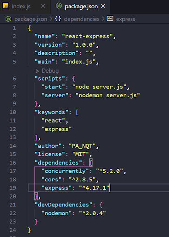Screen dimensions: 169x237
Task: Click the curly braces icon before dependencies
Action: [x=58, y=19]
